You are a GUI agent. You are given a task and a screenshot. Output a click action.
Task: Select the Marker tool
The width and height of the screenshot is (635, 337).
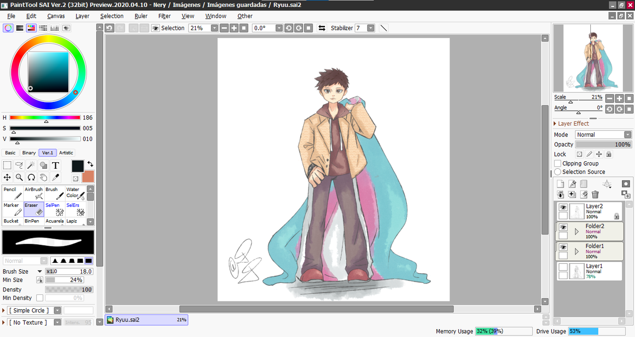pyautogui.click(x=12, y=209)
